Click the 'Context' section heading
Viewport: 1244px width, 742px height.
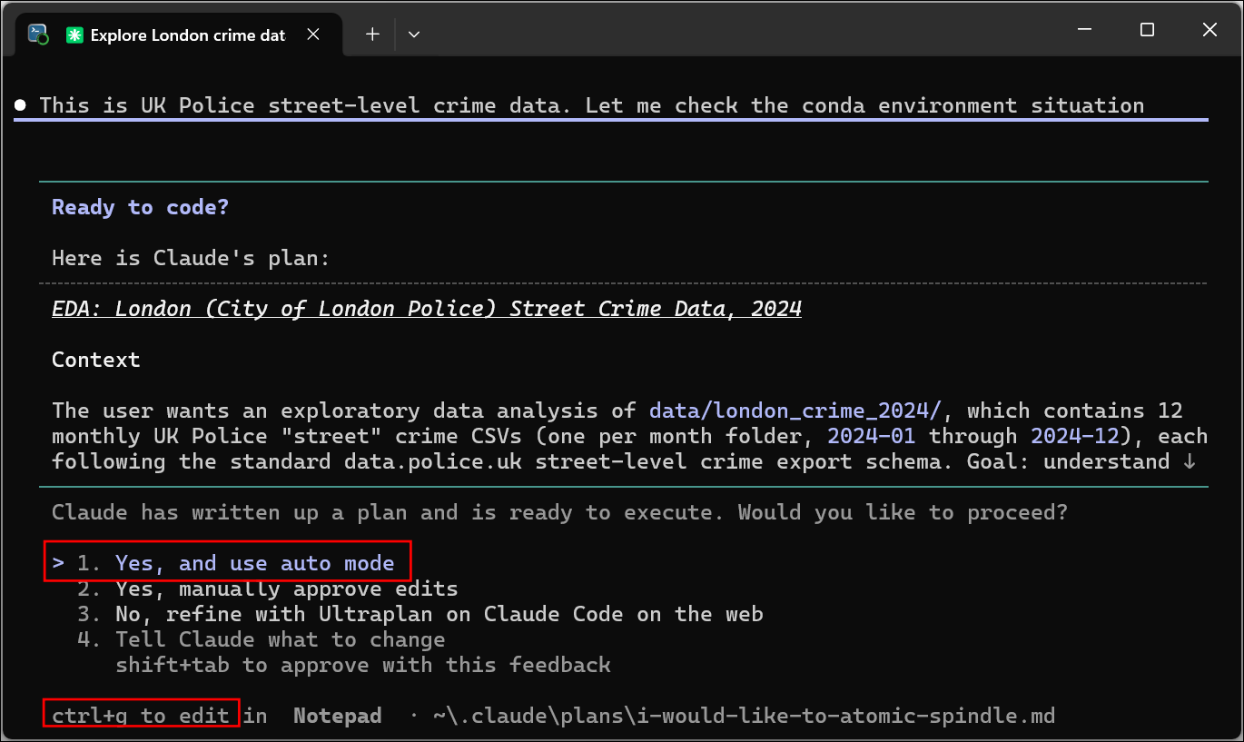tap(95, 360)
